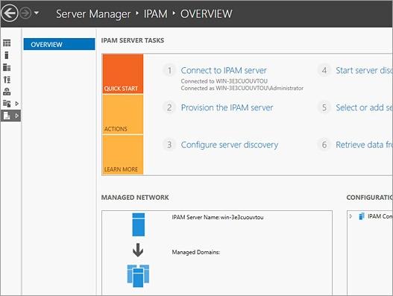The image size is (393, 296).
Task: Click the forward navigation arrow
Action: coord(25,13)
